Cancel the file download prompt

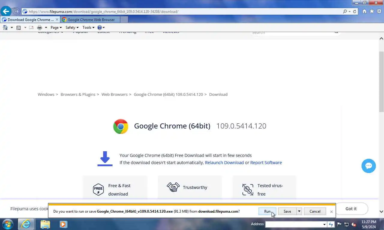[315, 211]
